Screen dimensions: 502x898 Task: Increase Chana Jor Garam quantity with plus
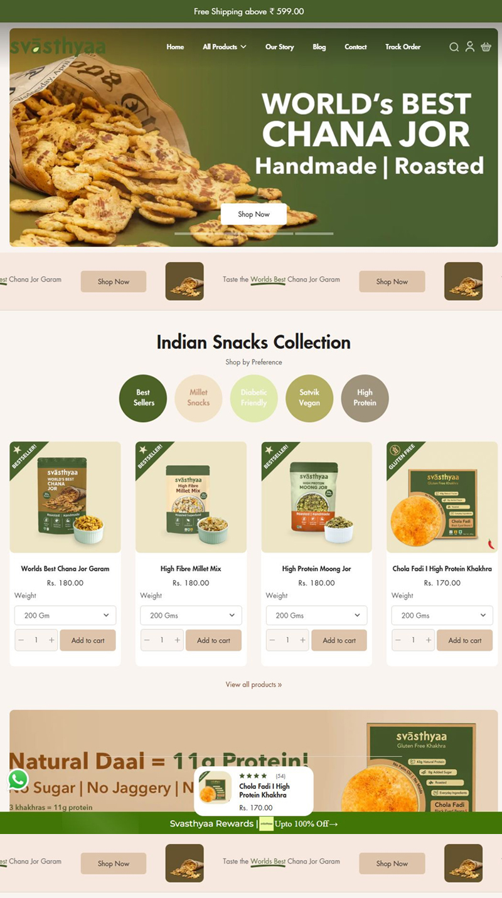(x=51, y=640)
